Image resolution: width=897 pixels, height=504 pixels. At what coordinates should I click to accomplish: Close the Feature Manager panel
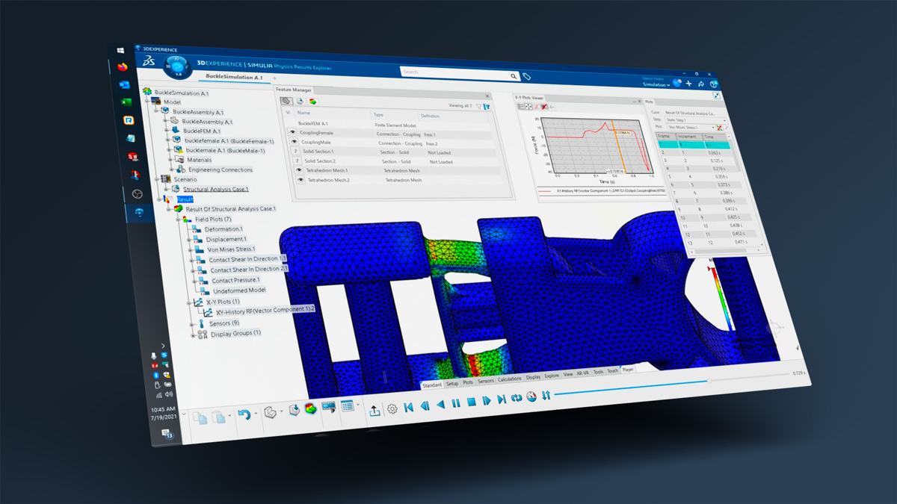[487, 96]
